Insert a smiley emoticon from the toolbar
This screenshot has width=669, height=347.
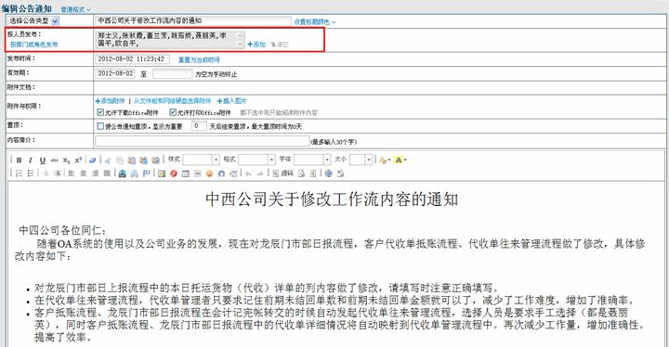pos(209,173)
